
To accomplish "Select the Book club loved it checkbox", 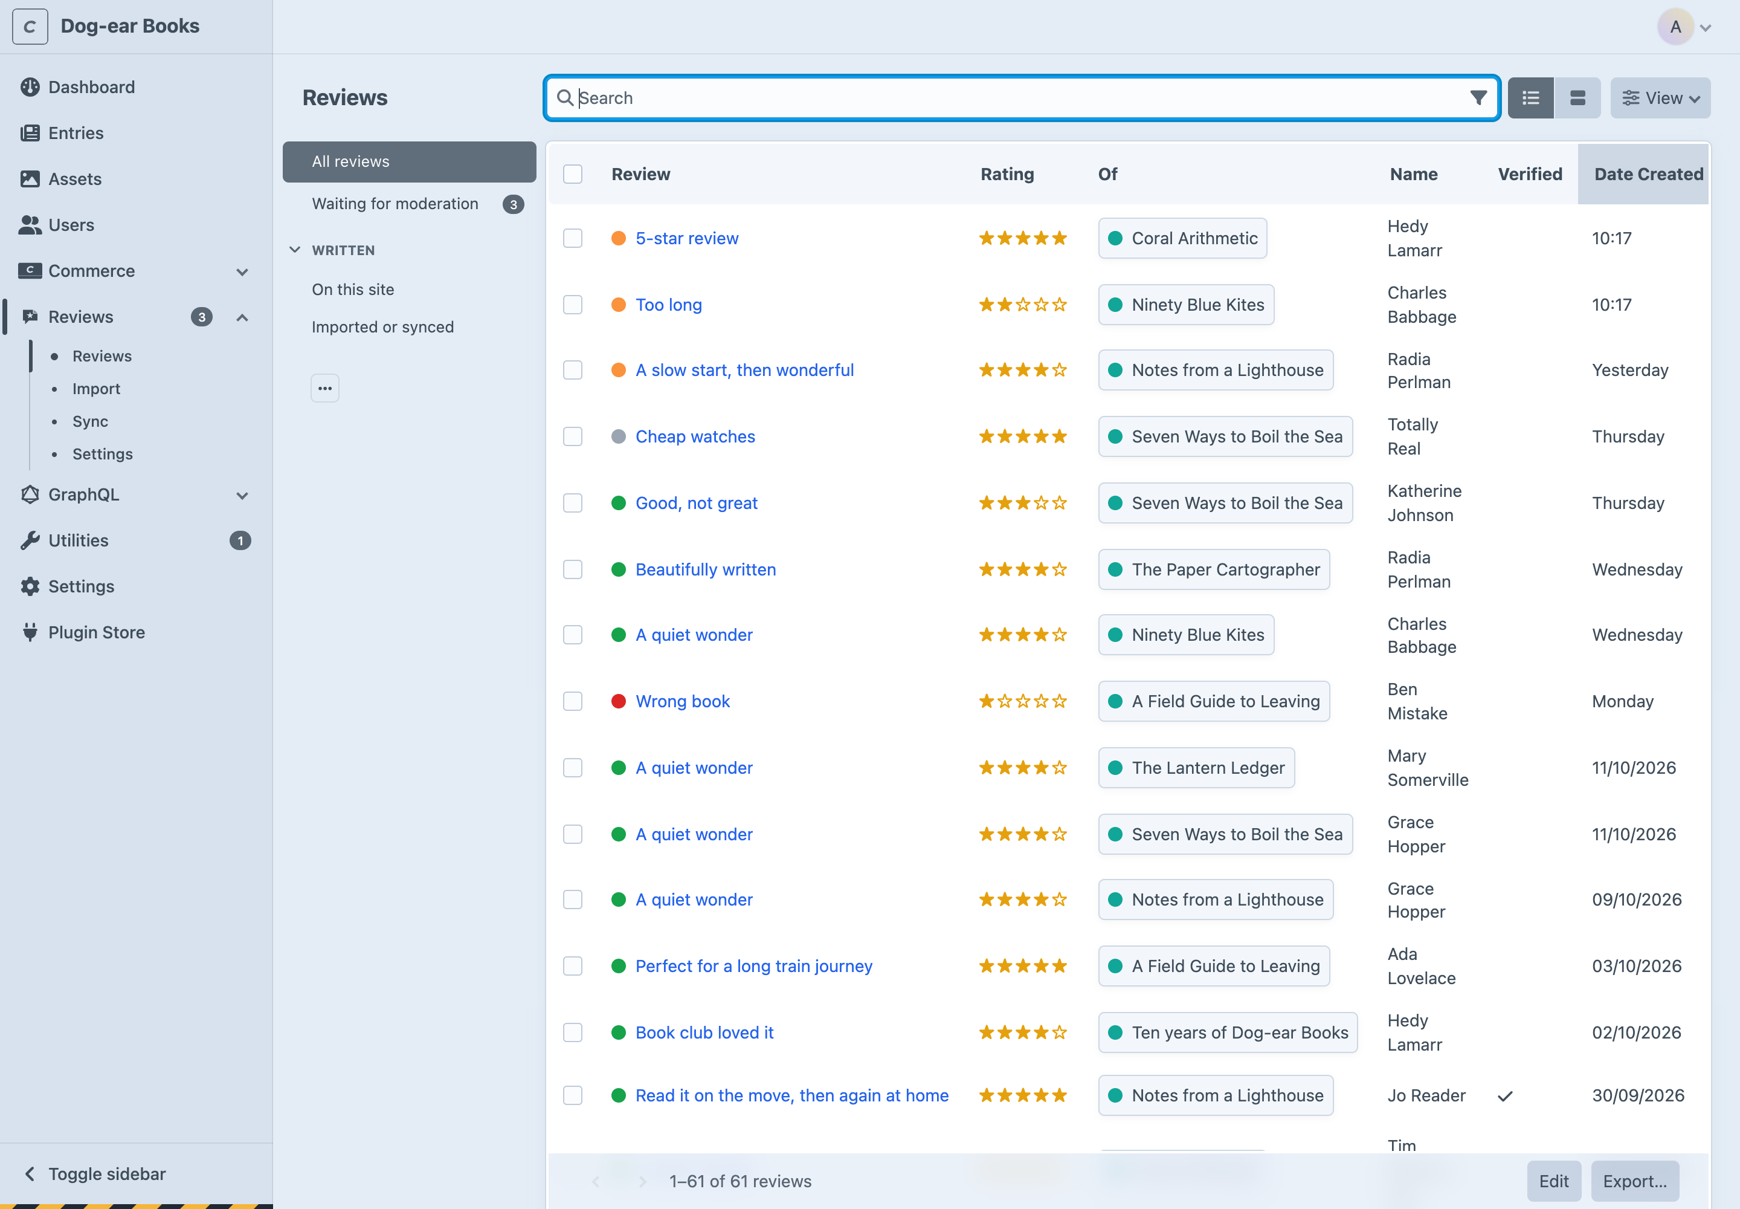I will click(572, 1032).
